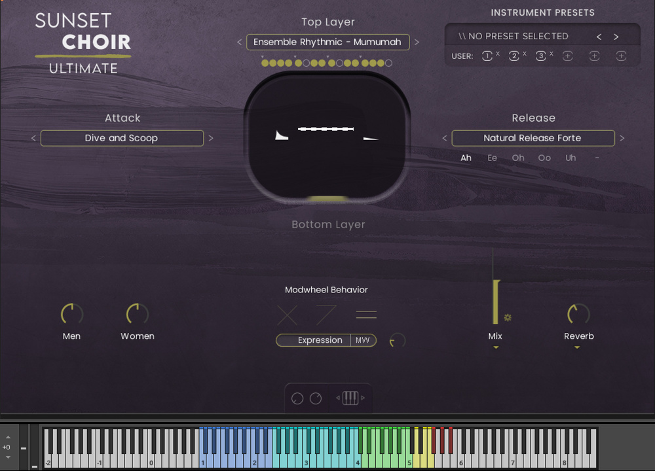Go to previous instrument preset
Screen dimensions: 655x471
click(x=599, y=37)
